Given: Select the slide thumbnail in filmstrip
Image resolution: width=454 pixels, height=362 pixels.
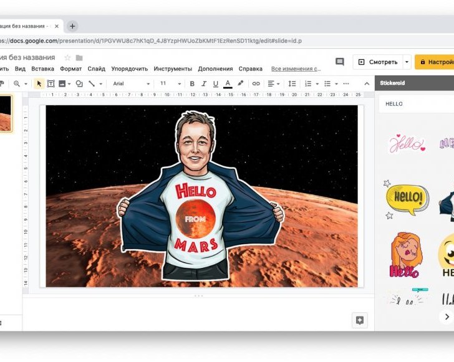Looking at the screenshot, I should coord(6,114).
